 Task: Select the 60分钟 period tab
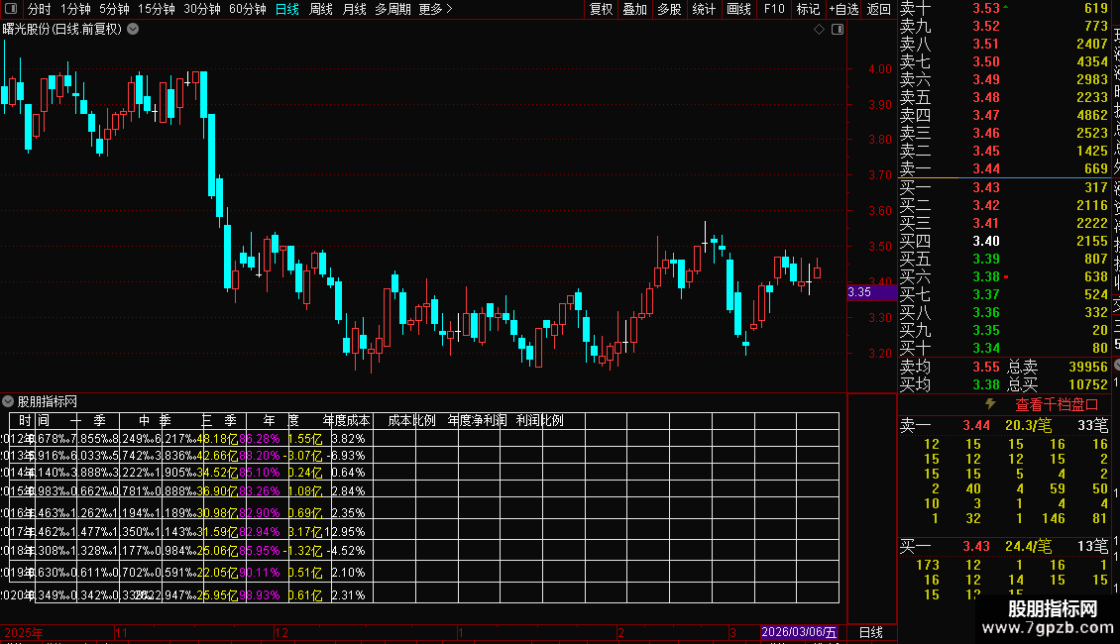247,9
